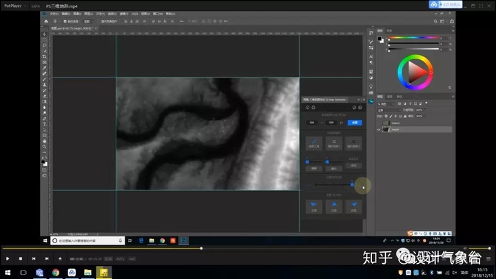Toggle show transform controls checkbox

(x=99, y=21)
